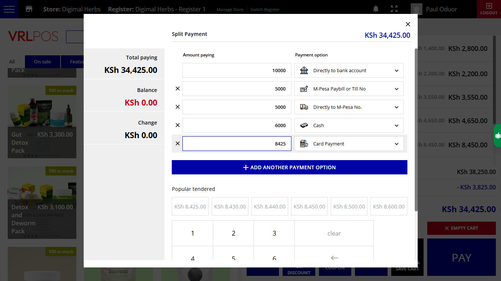
Task: Click the store icon in header
Action: [29, 9]
